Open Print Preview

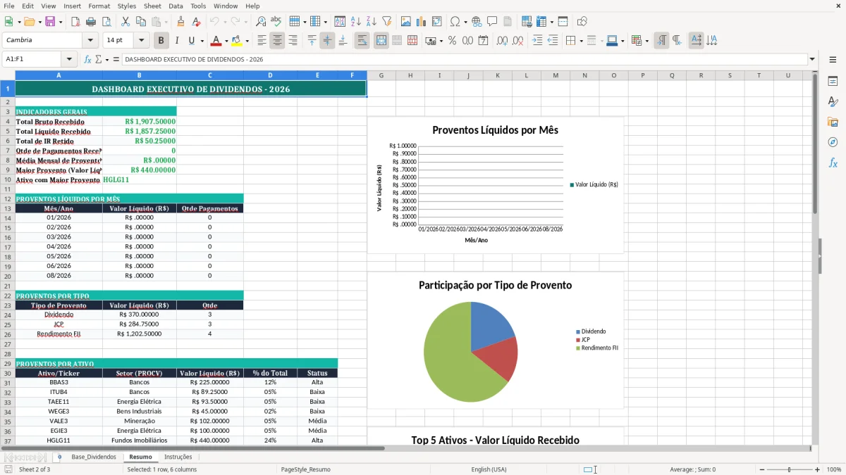pos(106,22)
